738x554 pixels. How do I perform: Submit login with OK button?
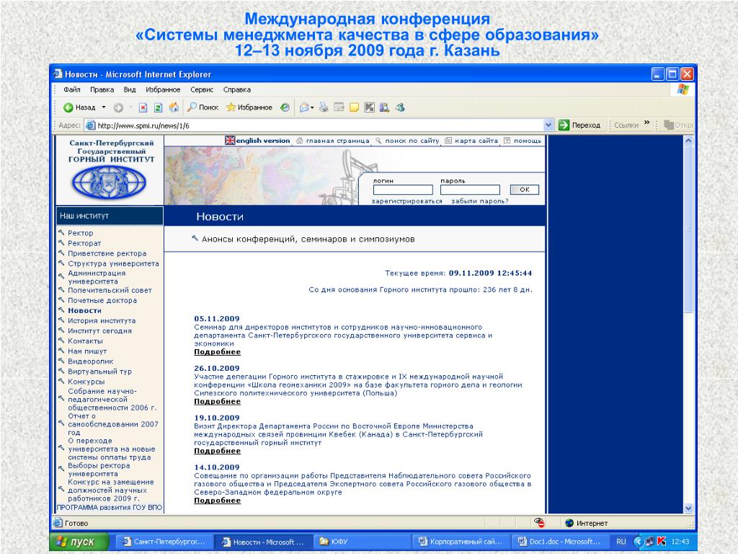tap(525, 190)
